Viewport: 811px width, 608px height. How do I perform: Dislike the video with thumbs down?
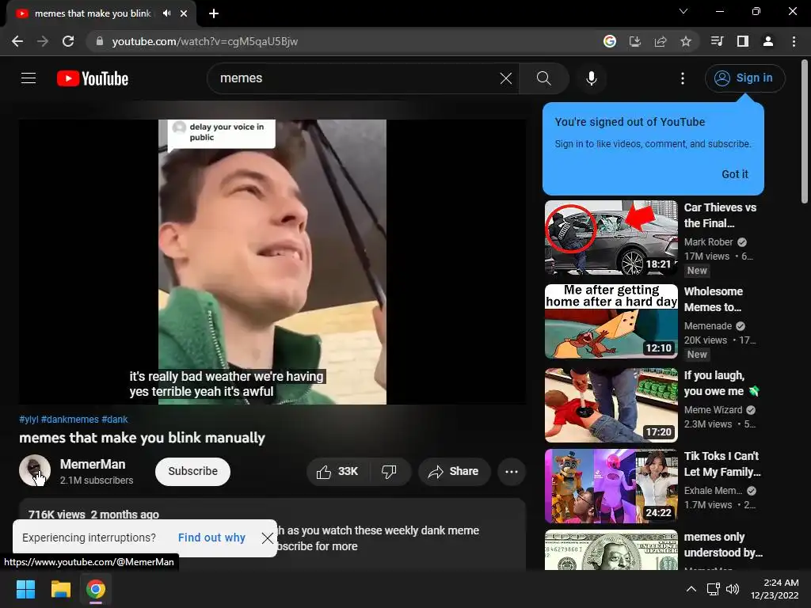pos(390,472)
